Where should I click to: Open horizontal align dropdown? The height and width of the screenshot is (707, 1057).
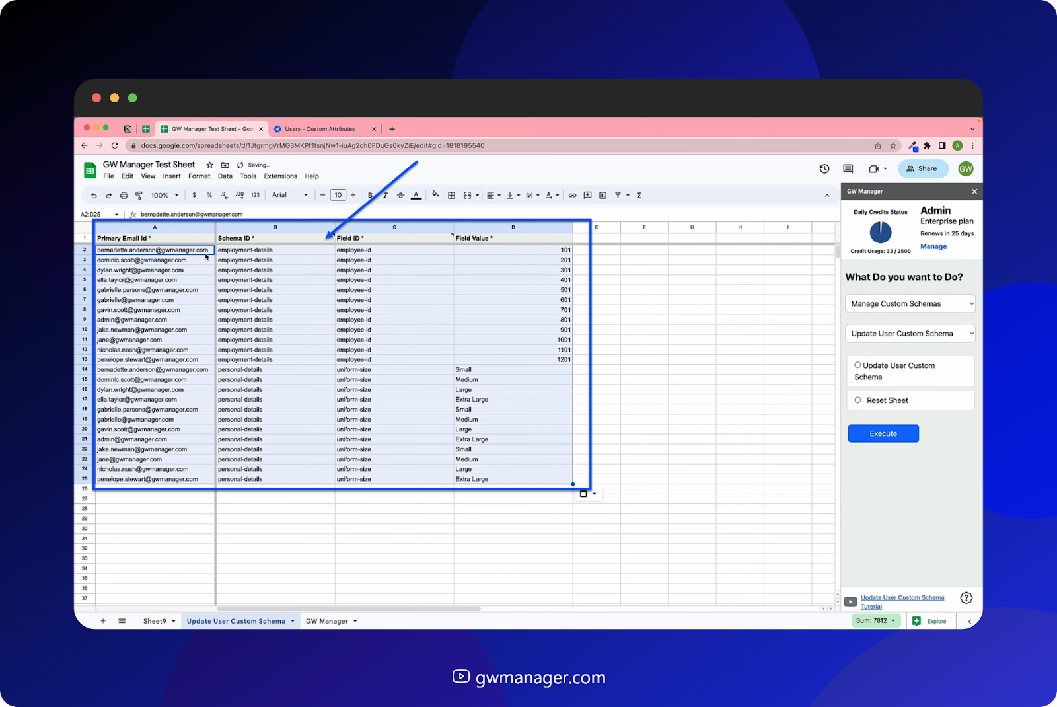click(x=493, y=196)
